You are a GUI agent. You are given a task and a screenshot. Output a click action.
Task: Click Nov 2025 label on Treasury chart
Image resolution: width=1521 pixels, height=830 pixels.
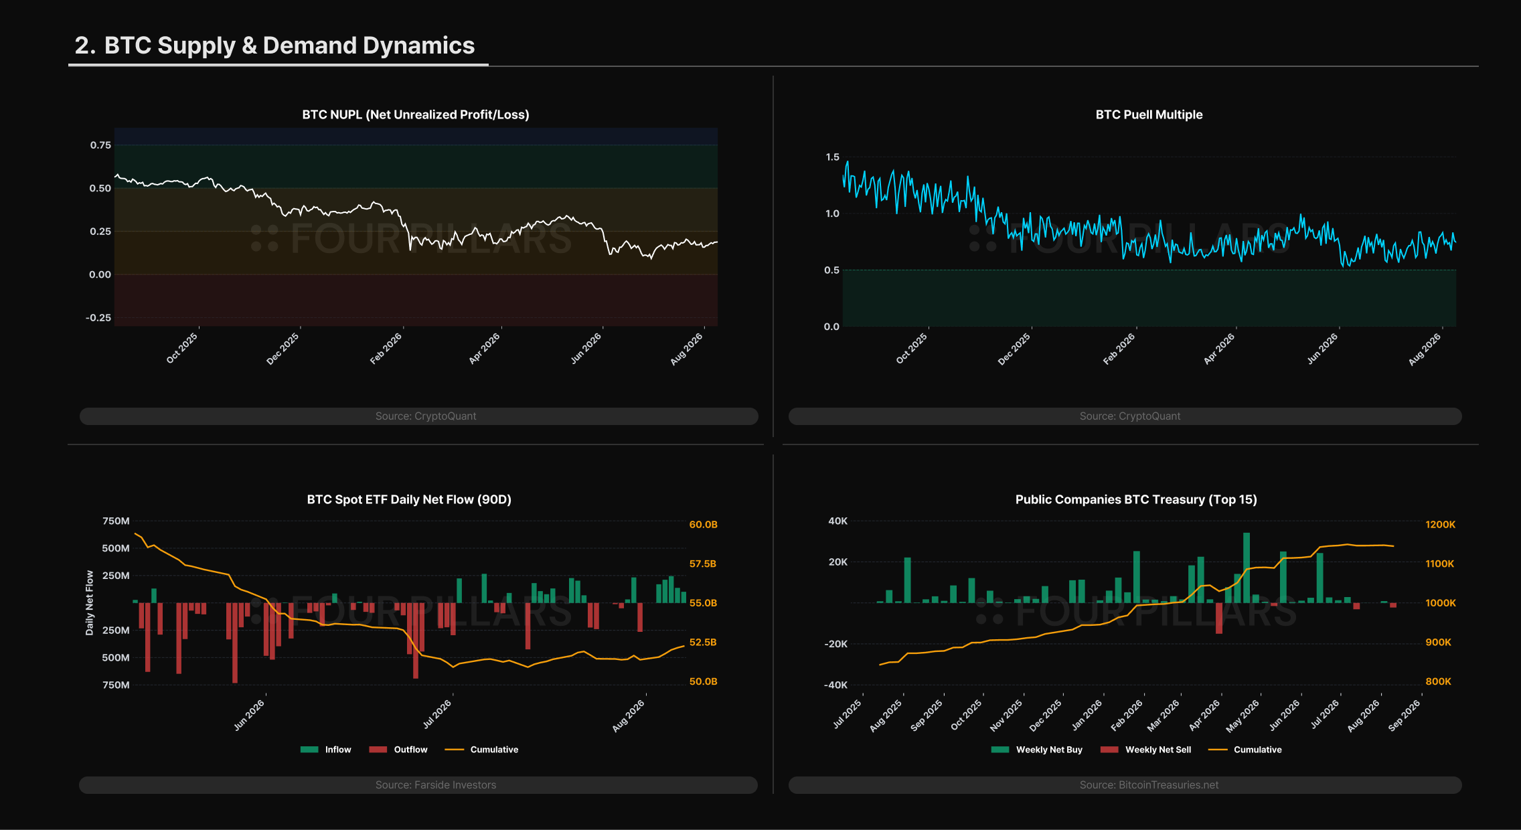(x=1006, y=715)
